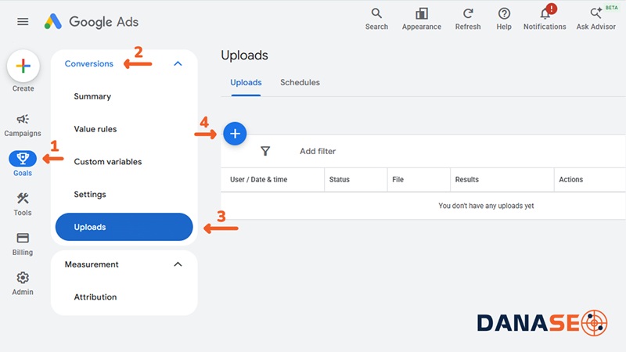The image size is (626, 352).
Task: Open conversion Settings page
Action: [x=90, y=194]
